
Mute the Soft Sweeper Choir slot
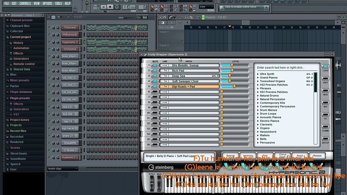click(x=155, y=81)
